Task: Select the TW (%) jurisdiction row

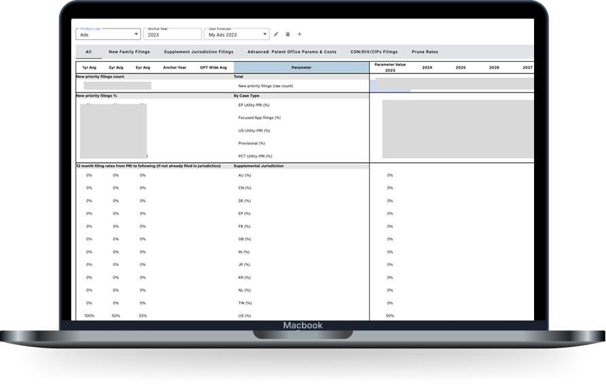Action: [x=245, y=303]
